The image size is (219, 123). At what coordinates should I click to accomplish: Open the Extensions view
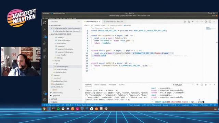[x=45, y=50]
